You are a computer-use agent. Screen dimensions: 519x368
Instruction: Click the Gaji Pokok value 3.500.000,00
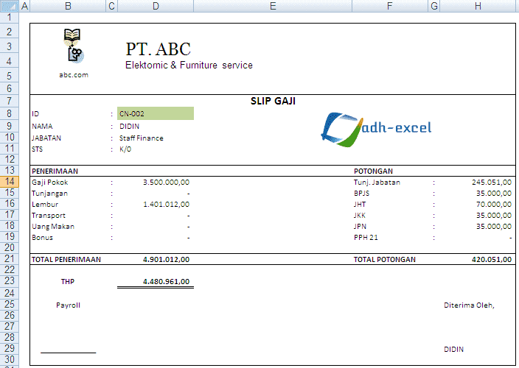click(x=166, y=182)
